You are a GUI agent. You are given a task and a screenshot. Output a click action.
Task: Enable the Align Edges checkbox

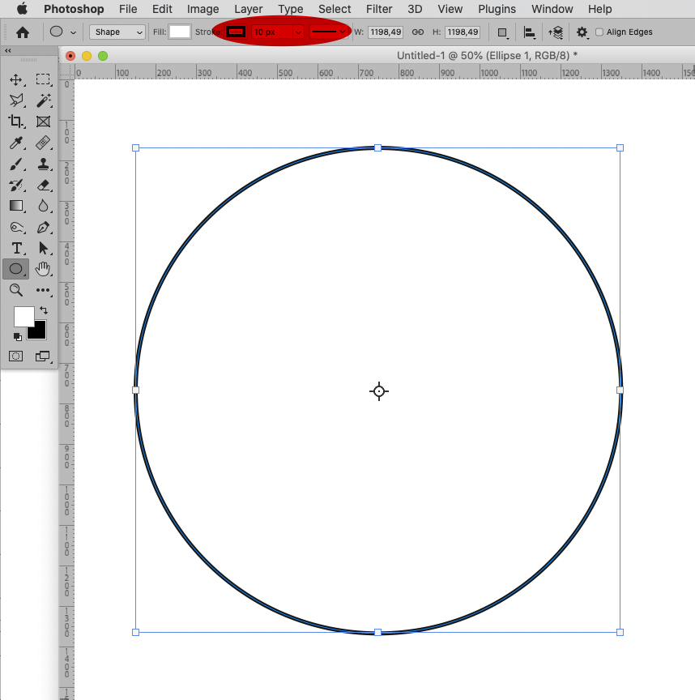pyautogui.click(x=598, y=32)
